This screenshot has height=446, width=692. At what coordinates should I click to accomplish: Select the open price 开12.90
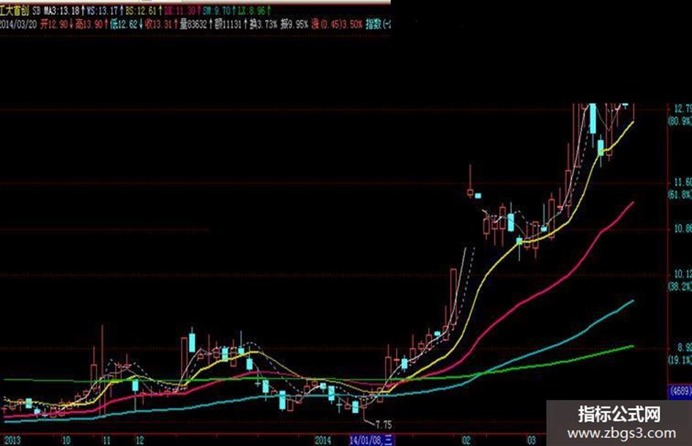[x=54, y=24]
